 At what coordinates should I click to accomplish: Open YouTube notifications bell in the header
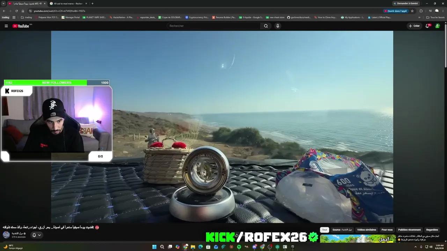coord(428,26)
